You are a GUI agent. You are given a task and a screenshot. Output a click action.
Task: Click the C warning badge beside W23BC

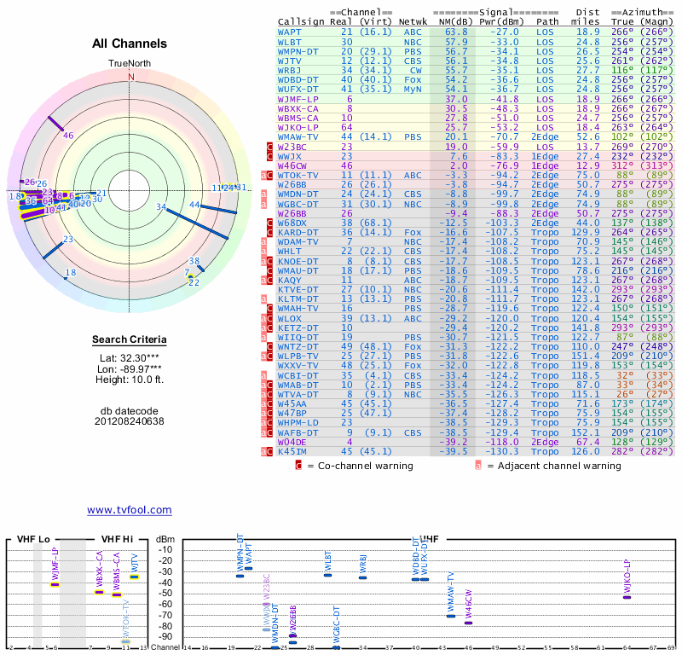tap(269, 147)
